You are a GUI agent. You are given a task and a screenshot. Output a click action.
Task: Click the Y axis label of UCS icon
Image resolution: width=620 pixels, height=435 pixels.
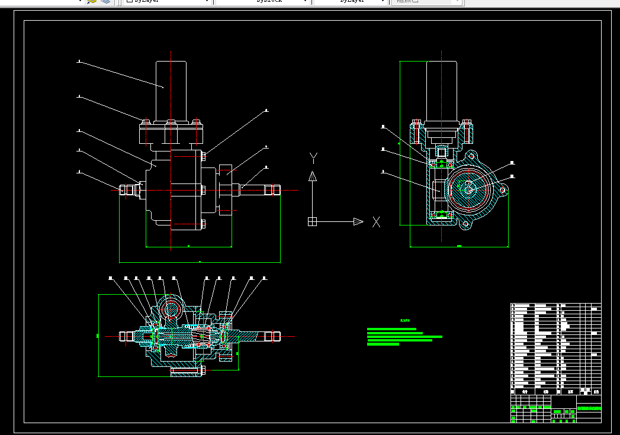[x=313, y=159]
